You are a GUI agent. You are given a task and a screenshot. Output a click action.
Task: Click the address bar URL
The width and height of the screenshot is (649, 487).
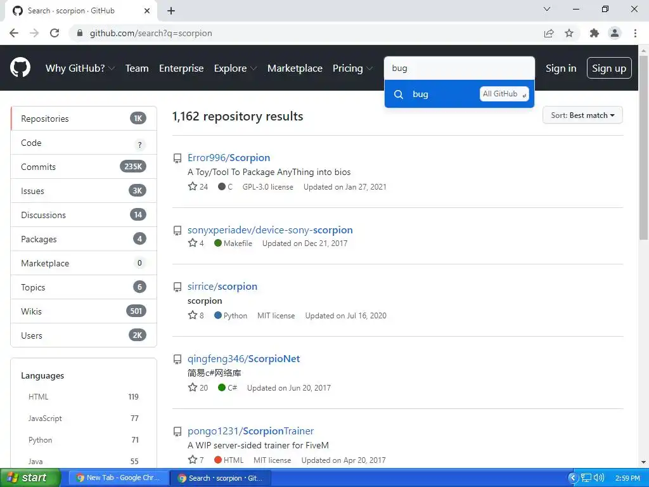coord(151,33)
